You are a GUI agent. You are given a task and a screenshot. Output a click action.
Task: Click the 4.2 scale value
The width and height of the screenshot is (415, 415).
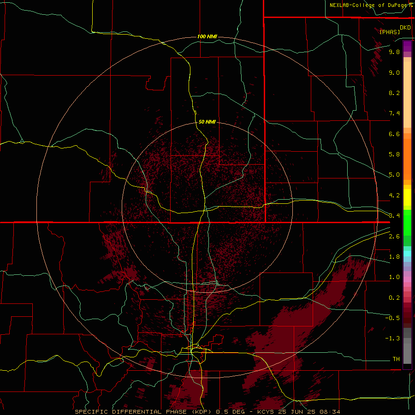[x=394, y=196]
